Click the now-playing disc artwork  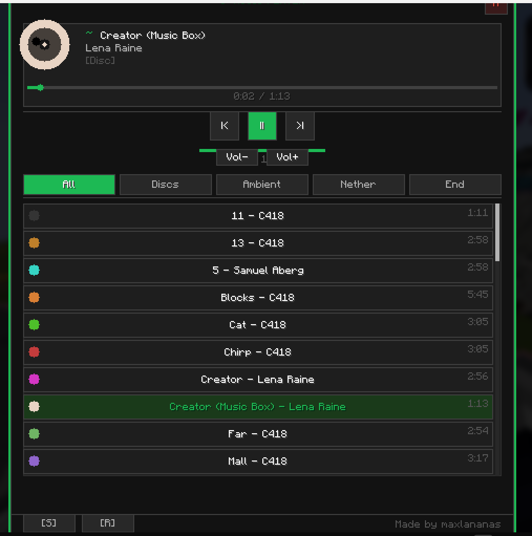(45, 45)
